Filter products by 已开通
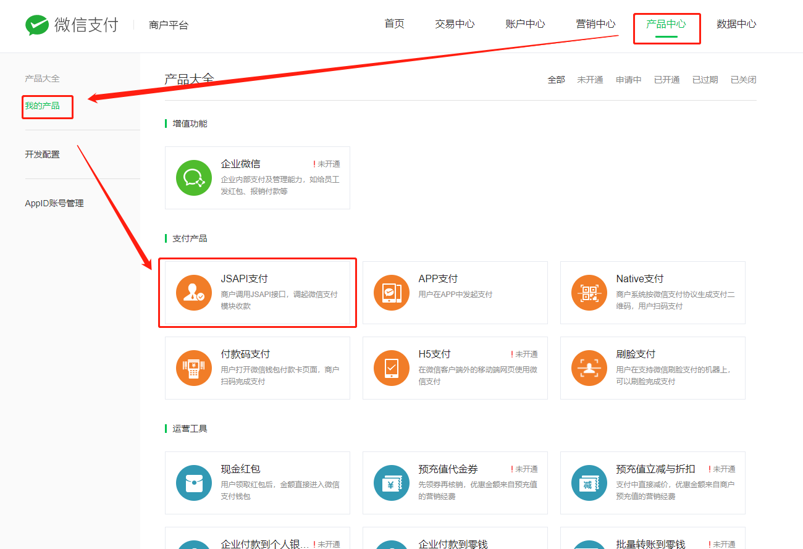Image resolution: width=803 pixels, height=549 pixels. (666, 80)
